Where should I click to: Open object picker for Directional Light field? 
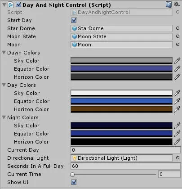(178, 158)
